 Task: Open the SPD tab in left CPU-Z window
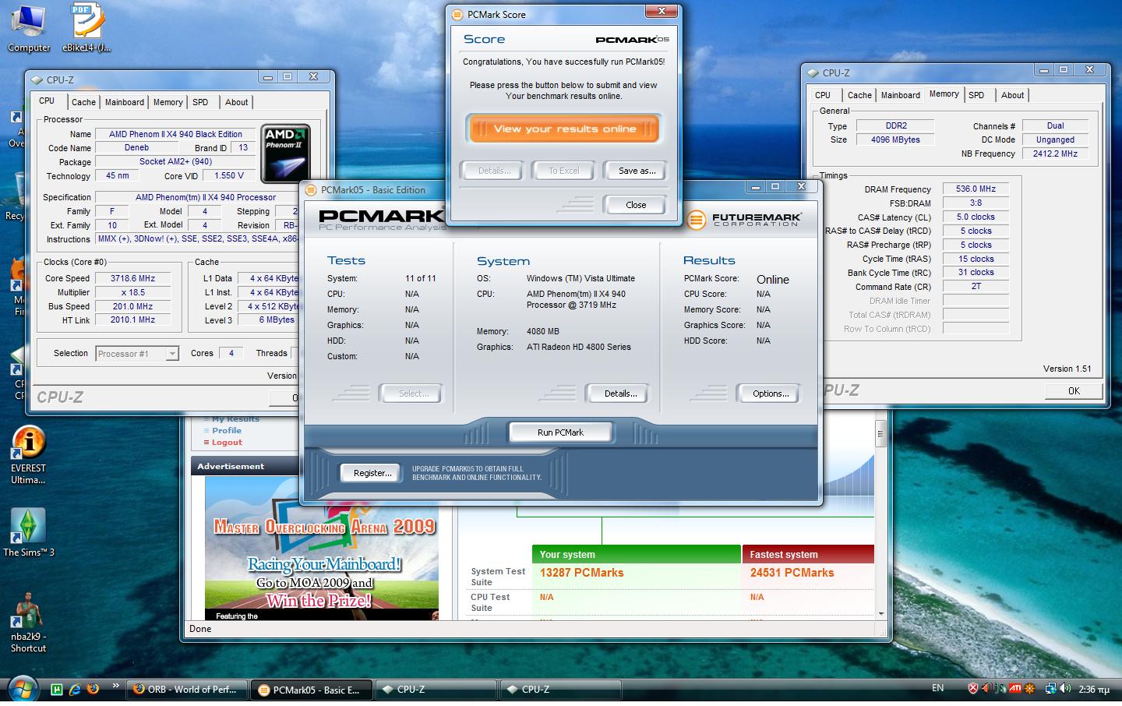[x=200, y=102]
